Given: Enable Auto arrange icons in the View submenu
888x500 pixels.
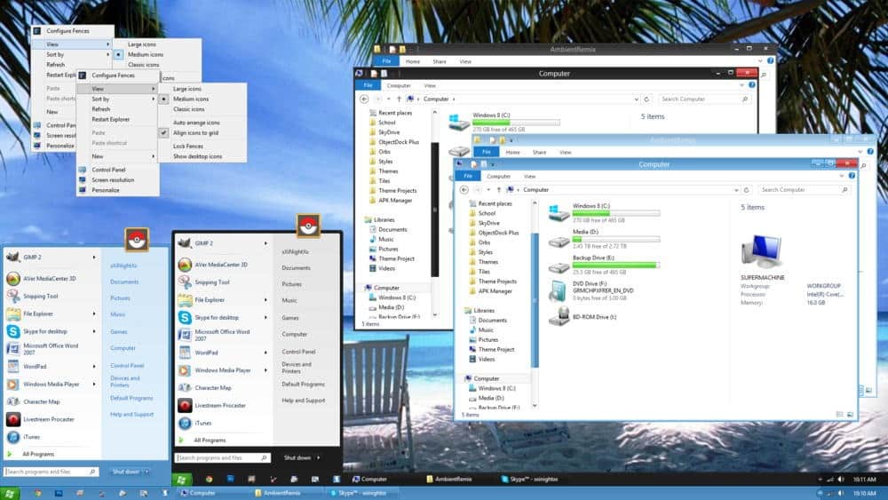Looking at the screenshot, I should [x=196, y=122].
